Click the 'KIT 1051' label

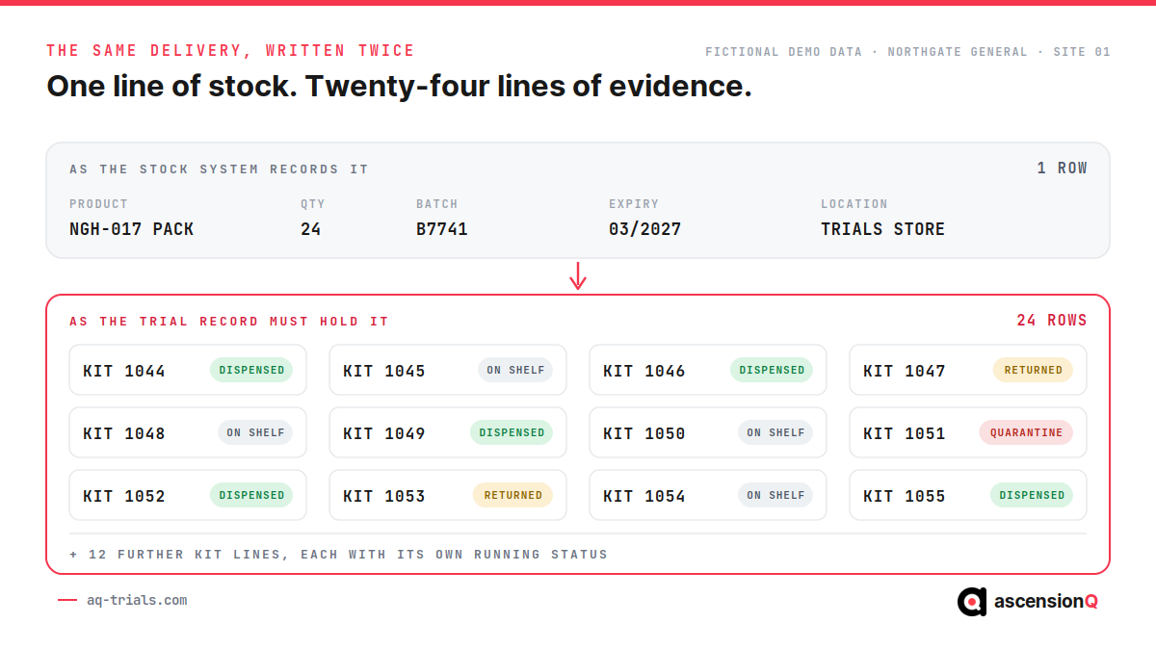[x=905, y=433]
